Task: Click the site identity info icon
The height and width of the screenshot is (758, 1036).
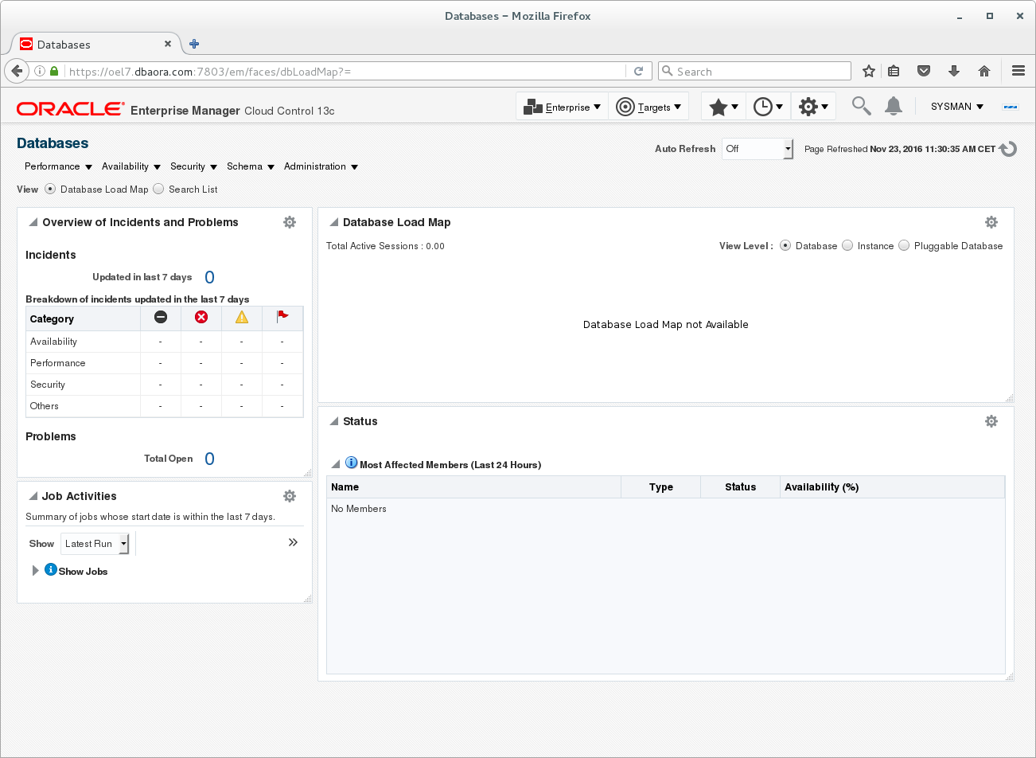Action: pos(40,71)
